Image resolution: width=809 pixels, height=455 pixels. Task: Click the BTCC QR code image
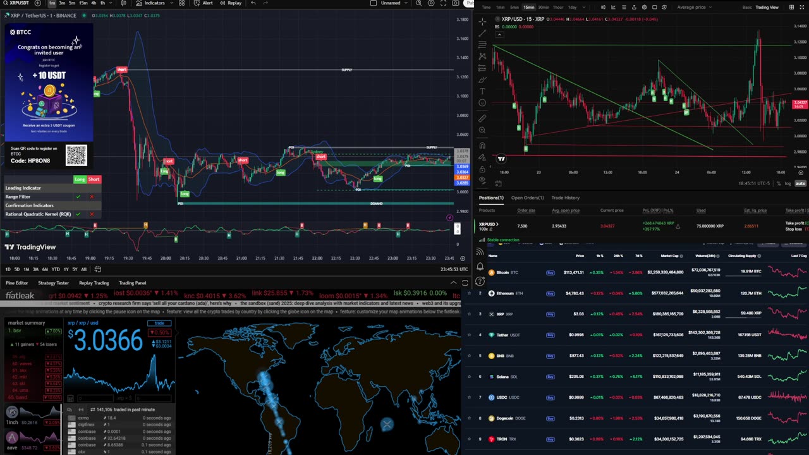click(76, 155)
